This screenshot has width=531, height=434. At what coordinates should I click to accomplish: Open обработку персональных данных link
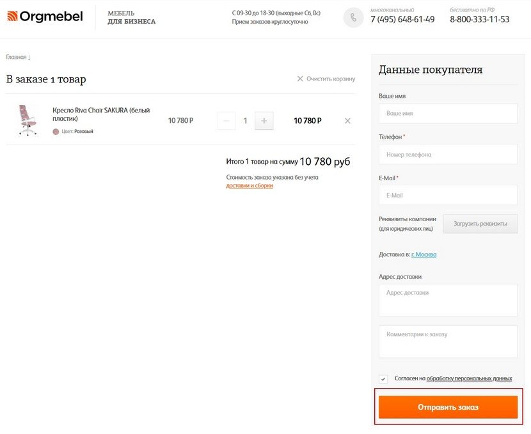coord(469,378)
